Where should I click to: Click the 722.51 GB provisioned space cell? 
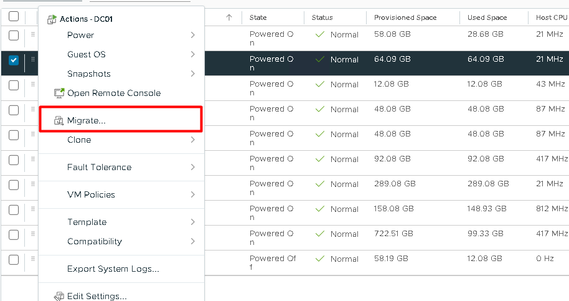[x=393, y=234]
